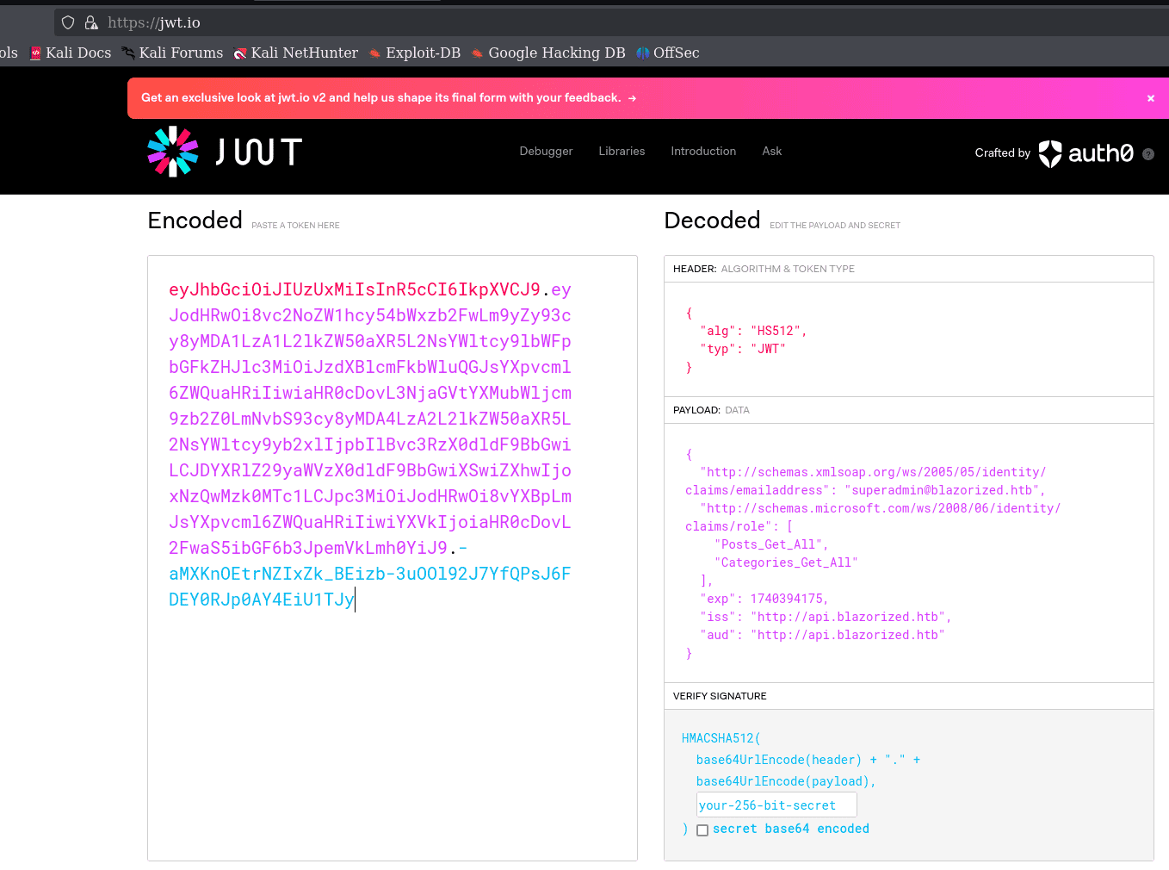Click the Kali Forums bookmark favicon

[x=128, y=53]
